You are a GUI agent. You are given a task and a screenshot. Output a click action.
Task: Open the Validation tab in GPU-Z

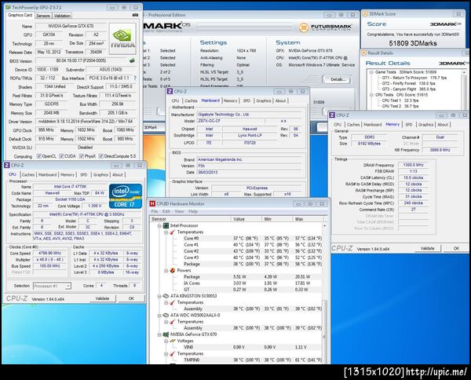click(x=62, y=16)
